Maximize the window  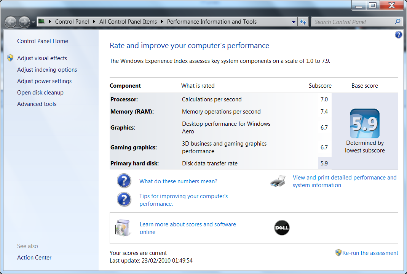(373, 5)
